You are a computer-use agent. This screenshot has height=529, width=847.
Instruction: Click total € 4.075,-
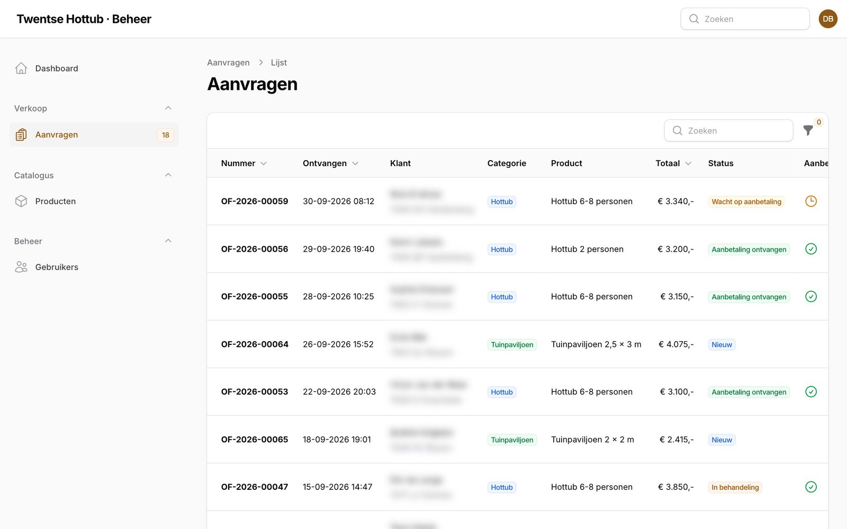(676, 344)
